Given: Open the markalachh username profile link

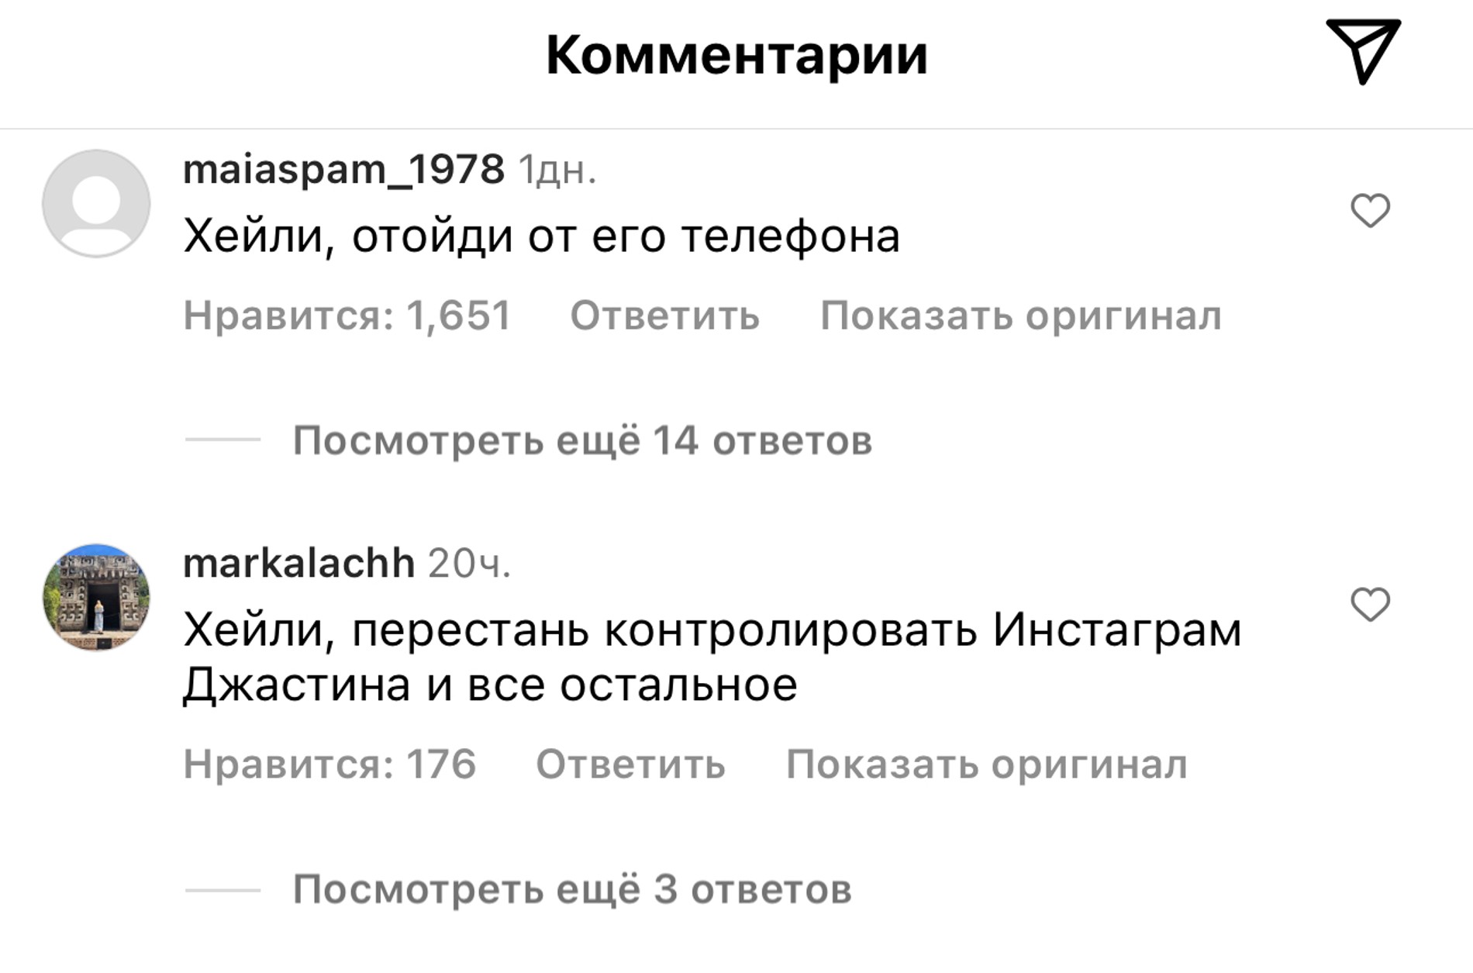Looking at the screenshot, I should 298,563.
